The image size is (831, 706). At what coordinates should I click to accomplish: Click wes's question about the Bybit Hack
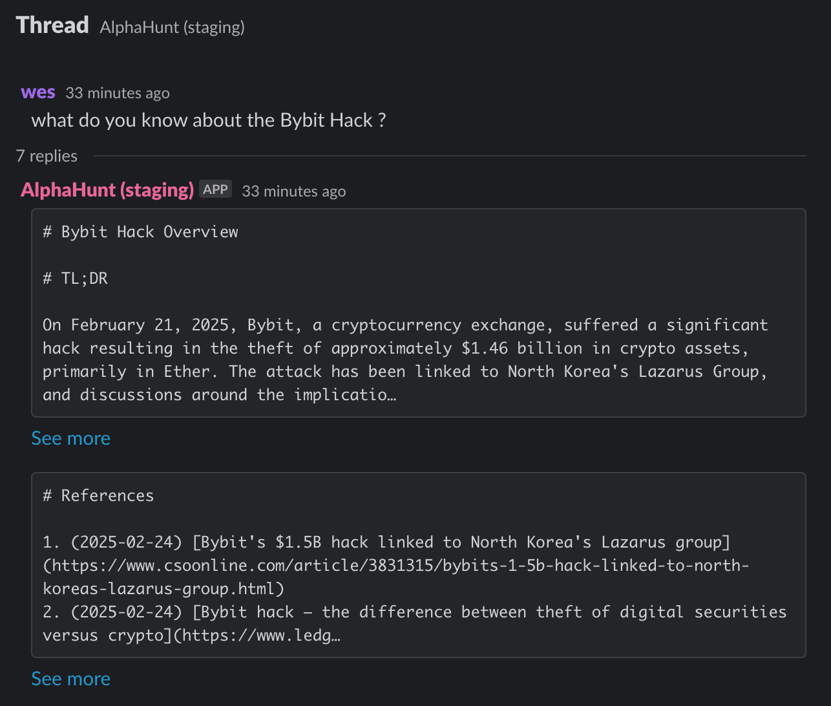[x=208, y=120]
